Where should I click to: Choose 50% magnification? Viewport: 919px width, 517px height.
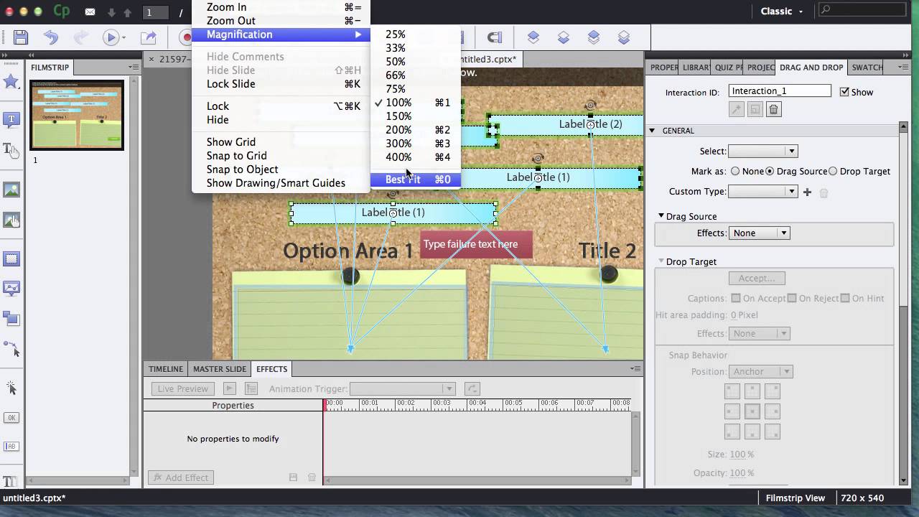(415, 62)
